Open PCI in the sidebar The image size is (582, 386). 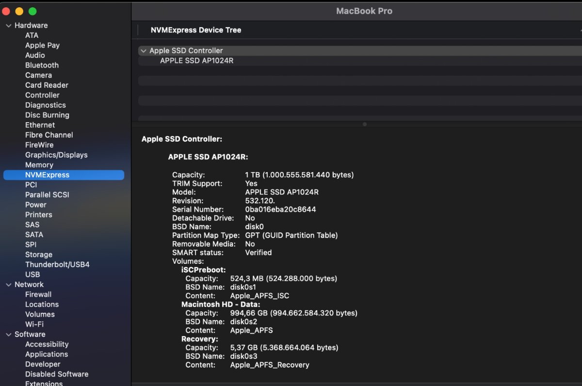coord(31,185)
